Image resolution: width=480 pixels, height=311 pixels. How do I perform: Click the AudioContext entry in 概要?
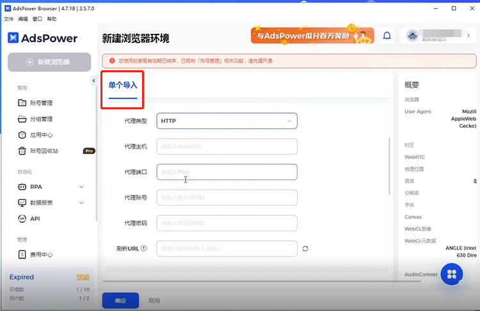421,275
